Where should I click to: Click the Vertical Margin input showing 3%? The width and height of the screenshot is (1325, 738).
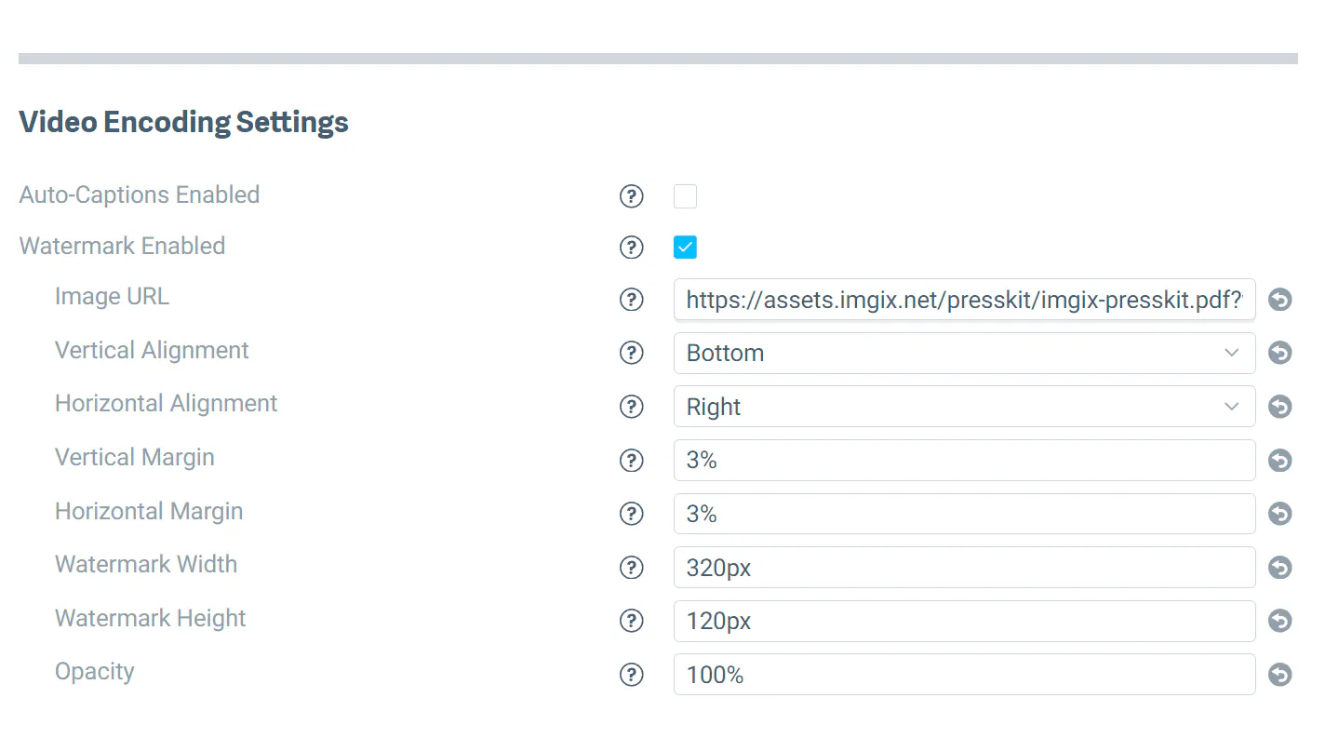pyautogui.click(x=963, y=461)
